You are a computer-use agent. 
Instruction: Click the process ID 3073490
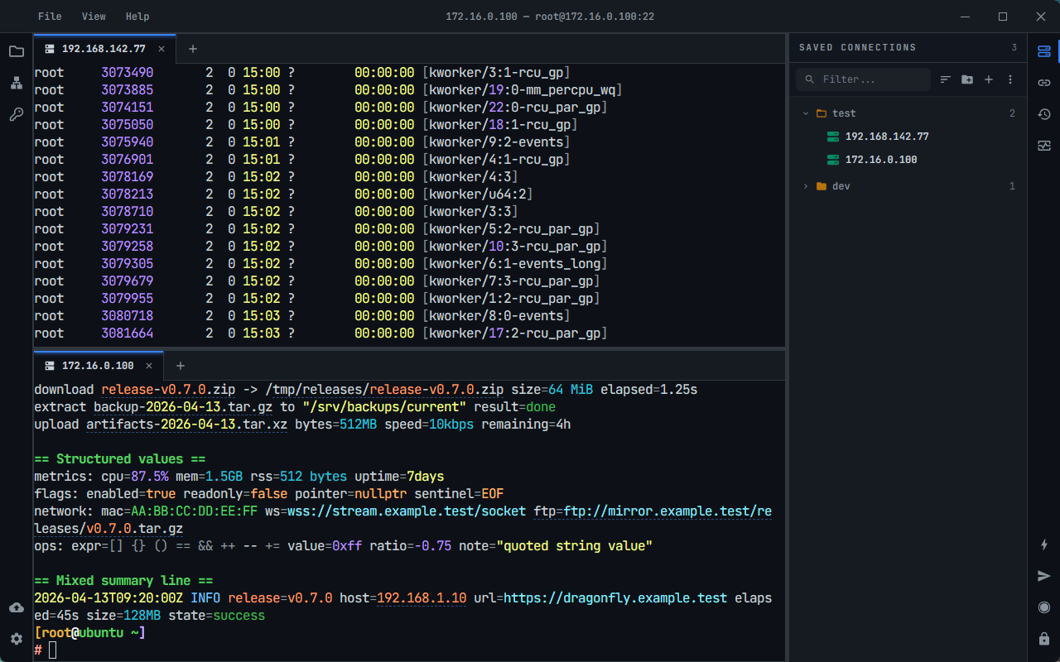128,73
